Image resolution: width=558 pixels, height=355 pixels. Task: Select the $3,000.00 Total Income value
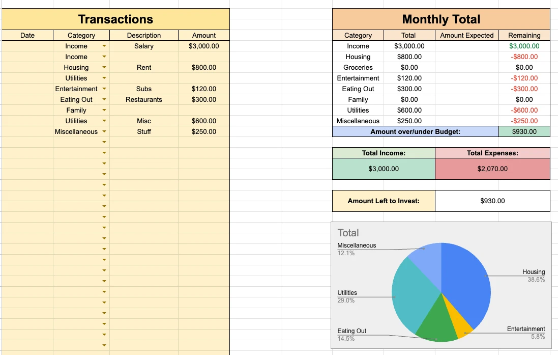tap(384, 169)
